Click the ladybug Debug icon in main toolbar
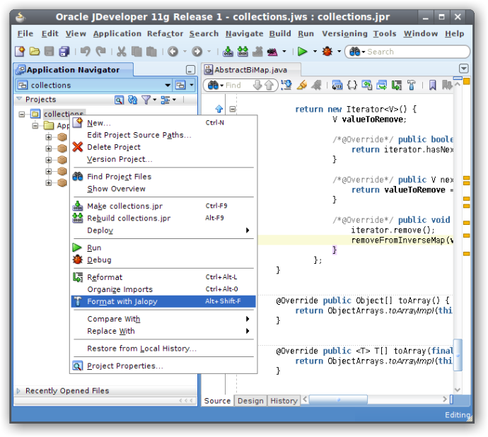The height and width of the screenshot is (437, 488). click(x=327, y=52)
